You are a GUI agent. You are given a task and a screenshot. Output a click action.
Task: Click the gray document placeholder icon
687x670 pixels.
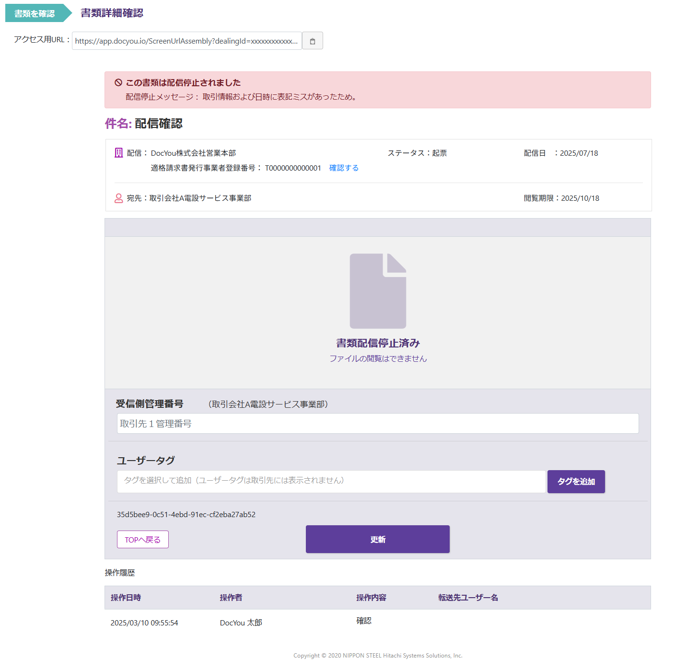tap(378, 291)
